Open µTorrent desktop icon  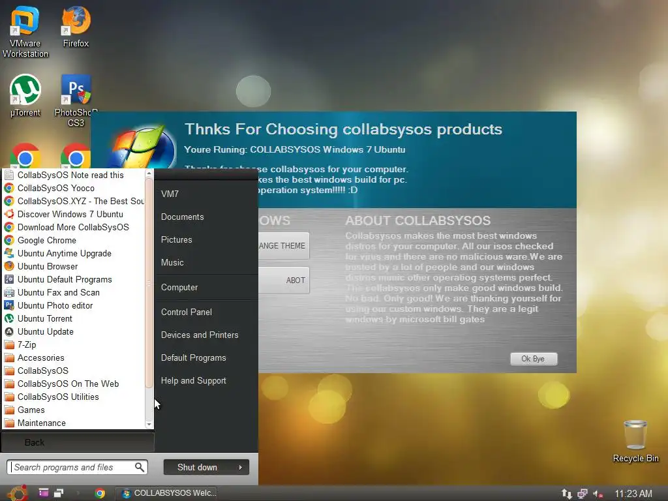tap(25, 95)
